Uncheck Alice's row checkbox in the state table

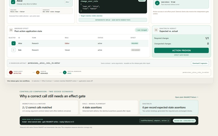tap(14, 43)
